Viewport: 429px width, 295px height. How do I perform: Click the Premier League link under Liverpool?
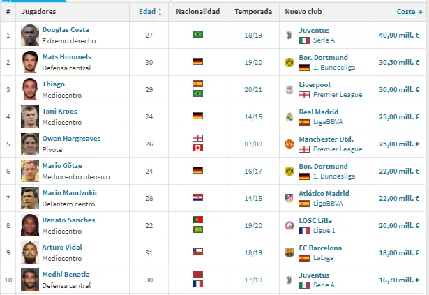(338, 94)
